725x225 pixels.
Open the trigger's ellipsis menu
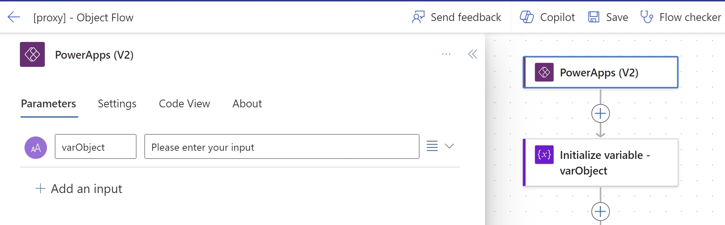(x=446, y=54)
